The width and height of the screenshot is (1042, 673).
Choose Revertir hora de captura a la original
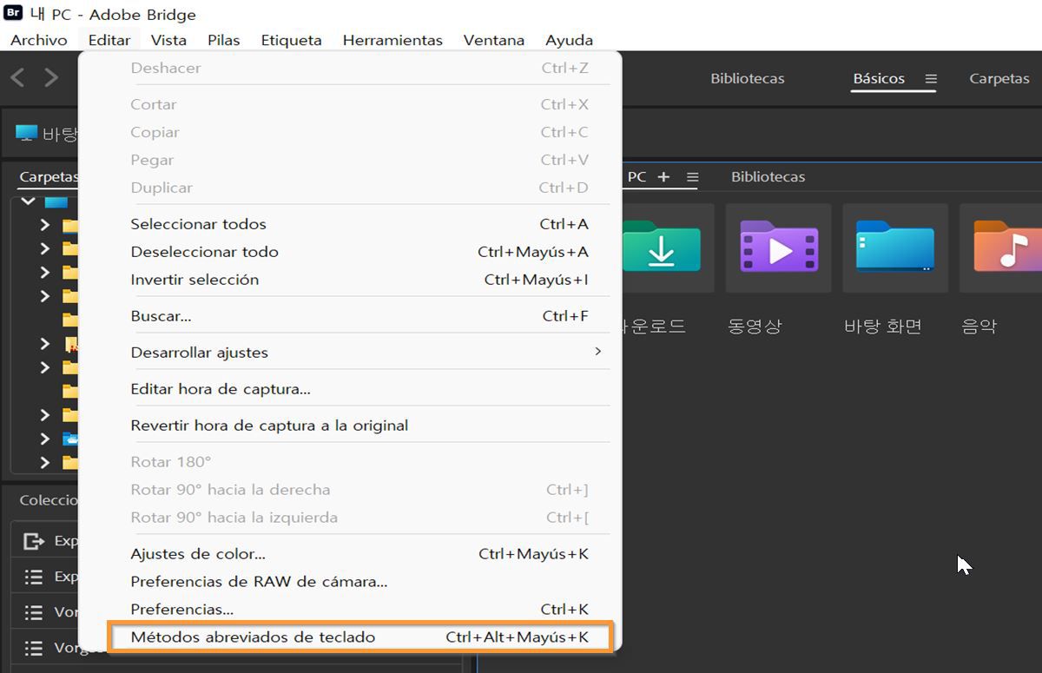350,426
